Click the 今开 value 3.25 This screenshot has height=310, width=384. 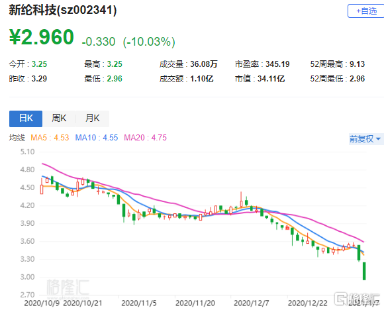[x=39, y=64]
